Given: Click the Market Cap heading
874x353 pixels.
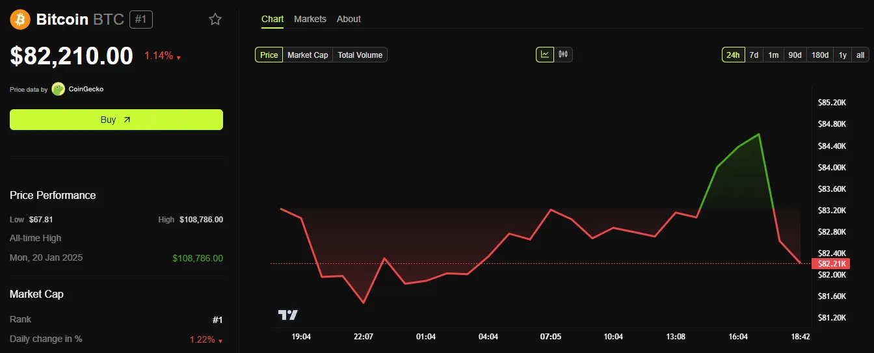Looking at the screenshot, I should tap(36, 294).
